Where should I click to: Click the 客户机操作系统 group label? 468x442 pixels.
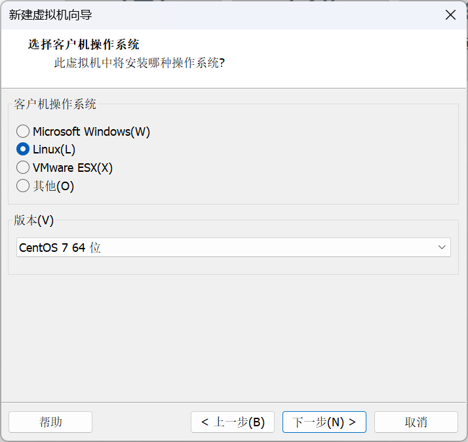[x=55, y=104]
